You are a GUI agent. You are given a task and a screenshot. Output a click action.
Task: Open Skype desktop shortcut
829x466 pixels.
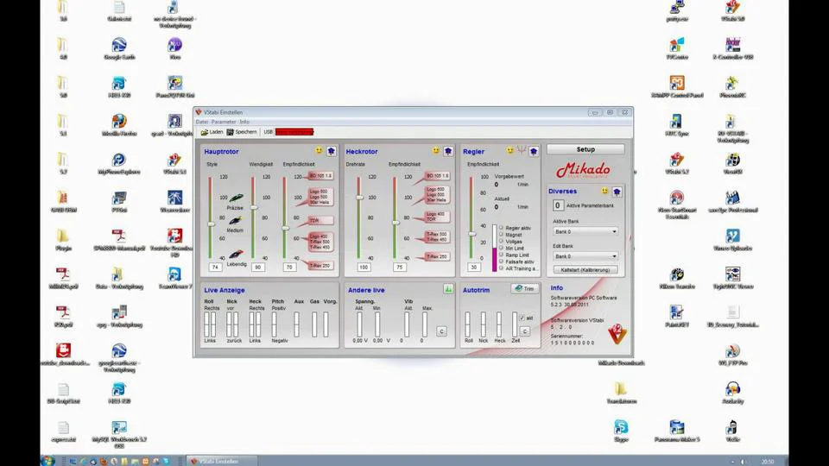621,431
